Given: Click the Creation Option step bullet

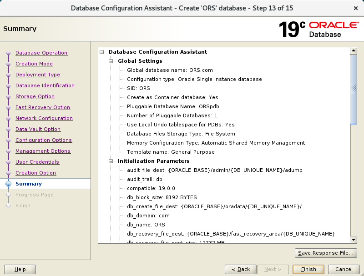Looking at the screenshot, I should coord(9,173).
